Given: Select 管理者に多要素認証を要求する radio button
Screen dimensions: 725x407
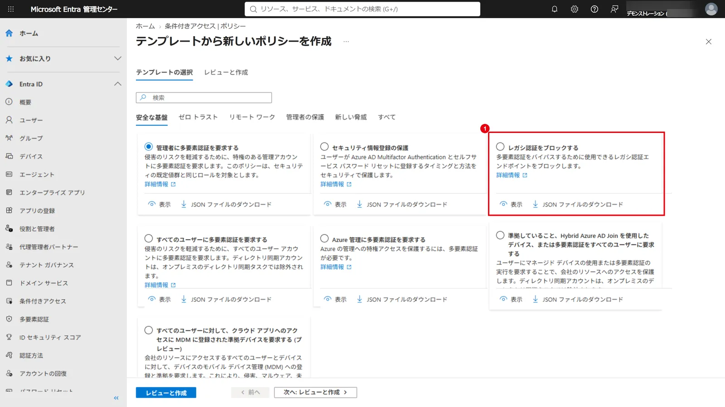Looking at the screenshot, I should (149, 147).
